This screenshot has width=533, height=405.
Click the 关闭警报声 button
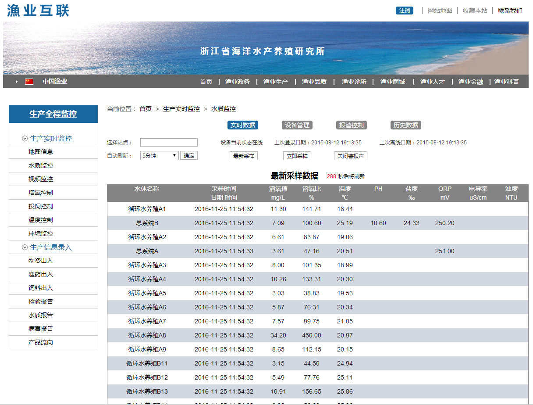pyautogui.click(x=351, y=156)
